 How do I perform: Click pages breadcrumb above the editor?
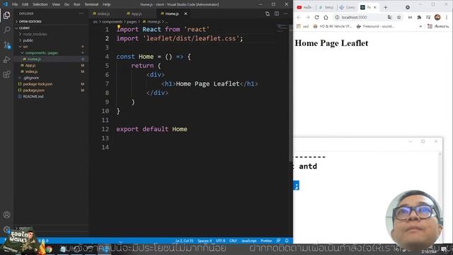click(x=132, y=22)
